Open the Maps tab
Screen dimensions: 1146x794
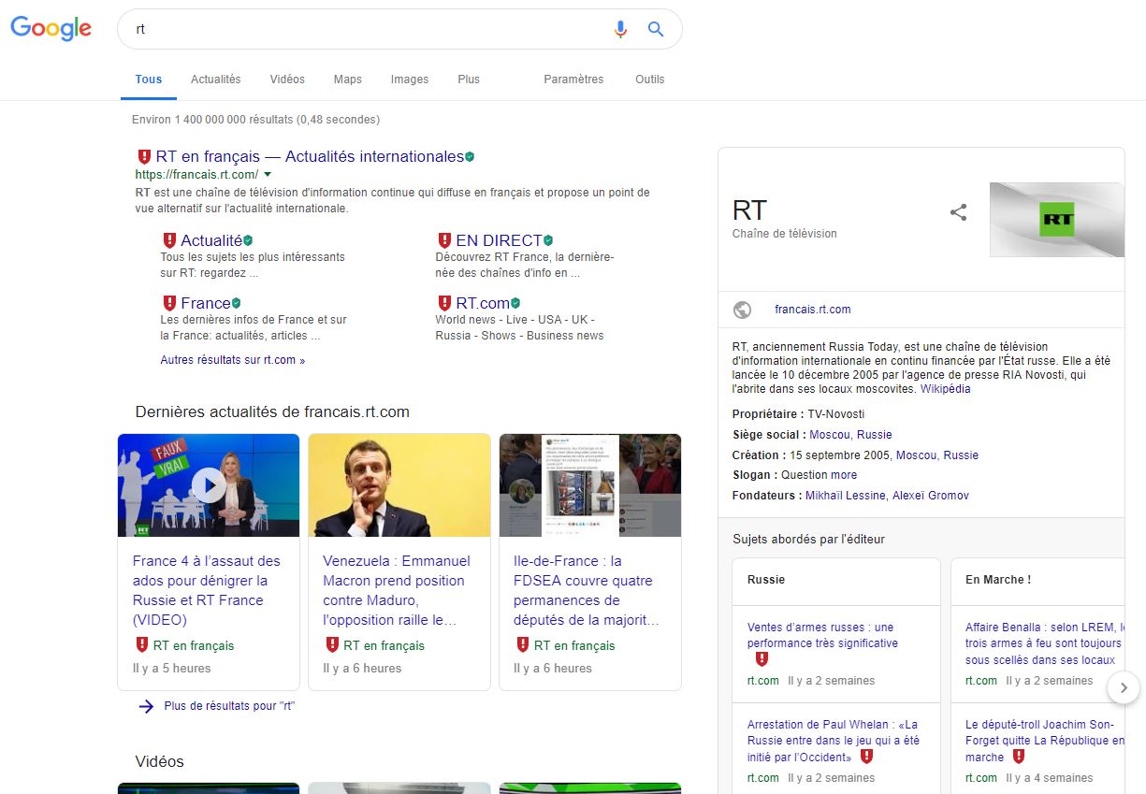[x=348, y=79]
